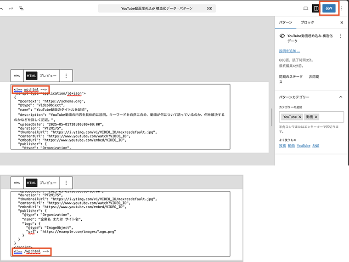Collapse the パターンカテゴリー panel chevron

coord(341,97)
